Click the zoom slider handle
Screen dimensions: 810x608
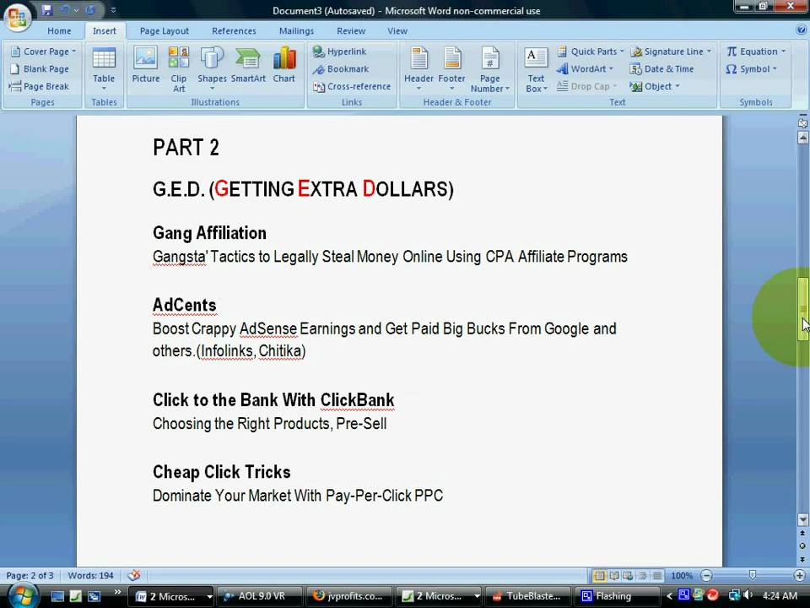pos(753,575)
